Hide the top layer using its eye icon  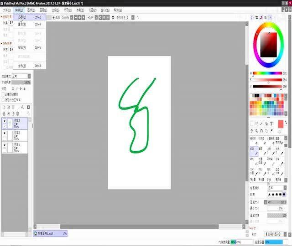[5, 122]
